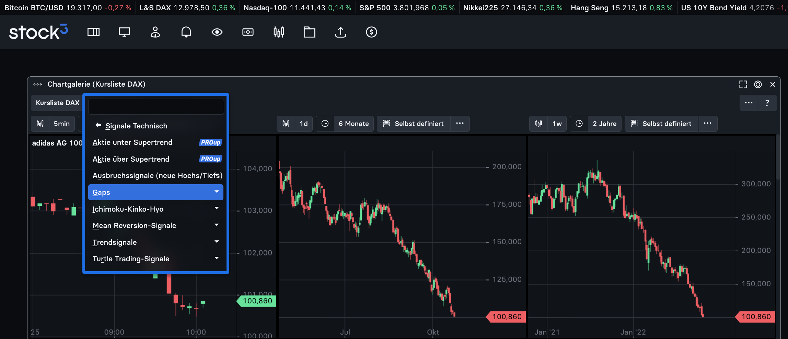Click the Bitcoin BTC/USD ticker

(x=68, y=8)
